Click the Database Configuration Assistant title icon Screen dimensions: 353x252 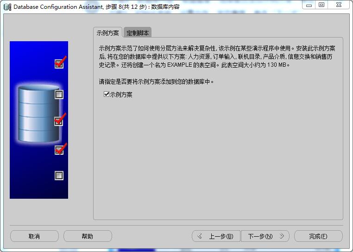click(7, 7)
